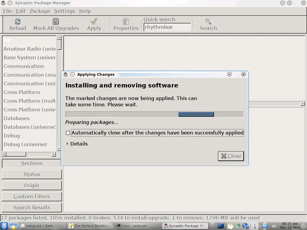This screenshot has height=230, width=307.
Task: Click the section list horizontal scroll-left arrow
Action: 4,154
